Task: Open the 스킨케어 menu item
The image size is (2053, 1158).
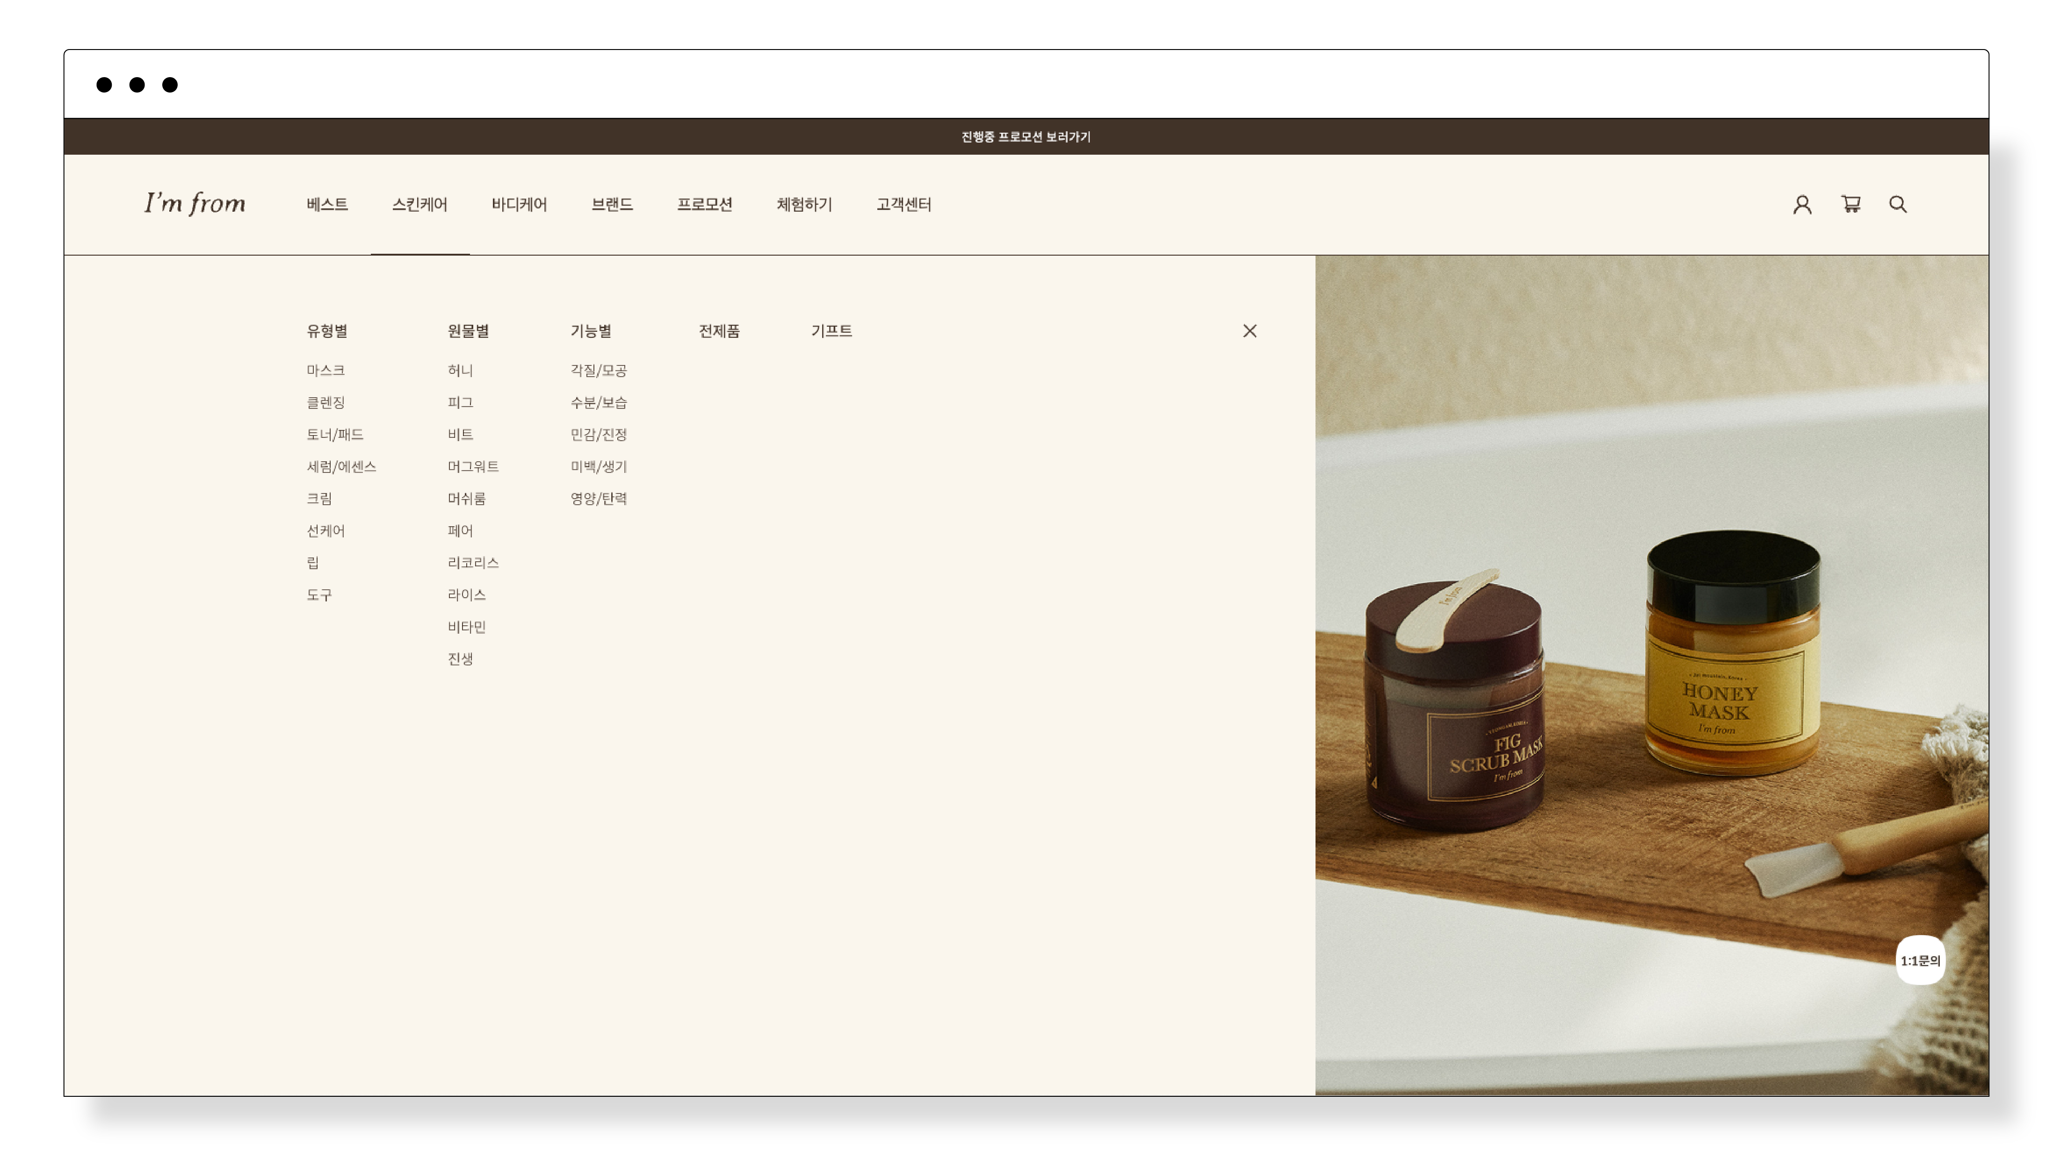Action: pos(419,205)
